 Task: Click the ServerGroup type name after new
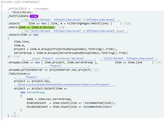click(36, 93)
